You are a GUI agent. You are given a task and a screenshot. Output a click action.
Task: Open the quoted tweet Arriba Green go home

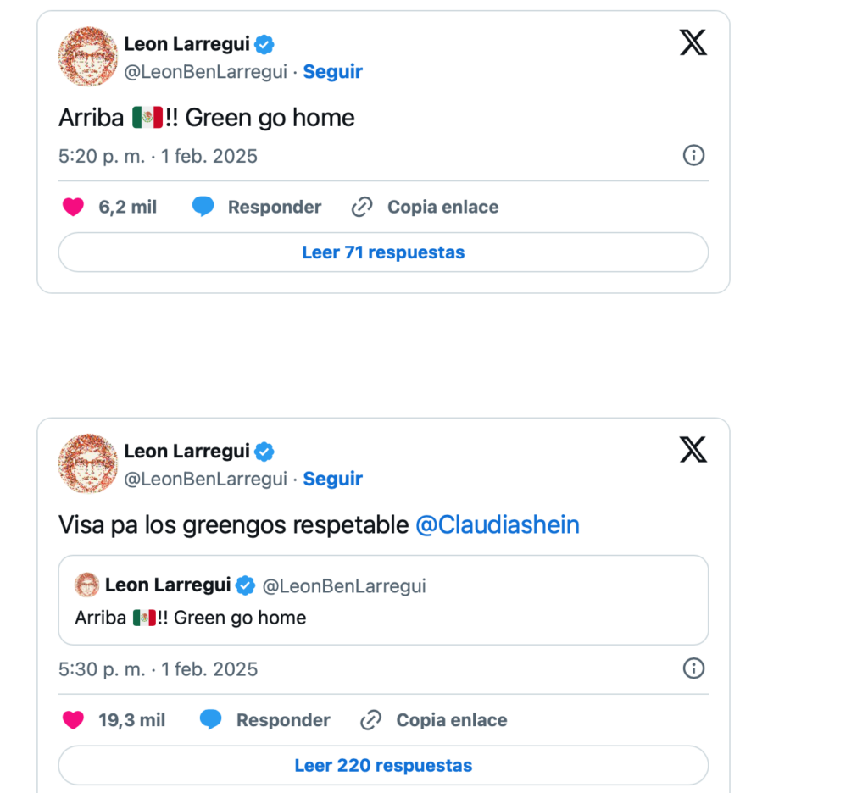(x=383, y=601)
